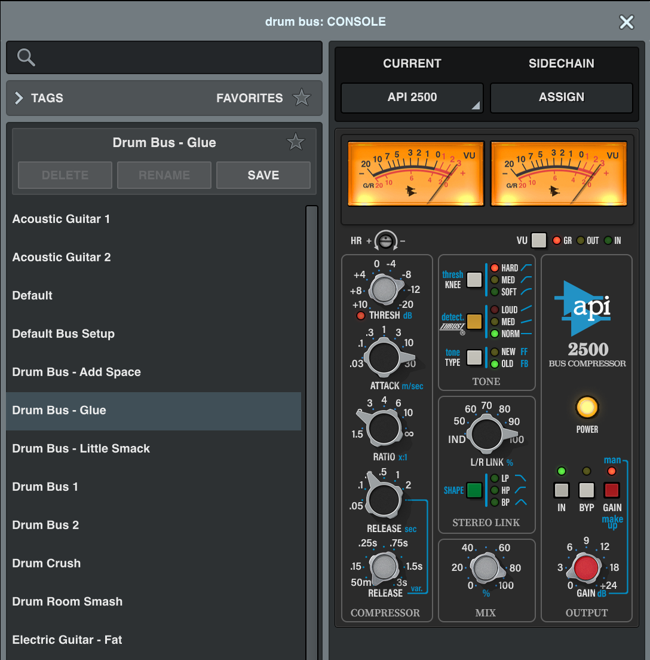Click the right VU meter

(559, 173)
